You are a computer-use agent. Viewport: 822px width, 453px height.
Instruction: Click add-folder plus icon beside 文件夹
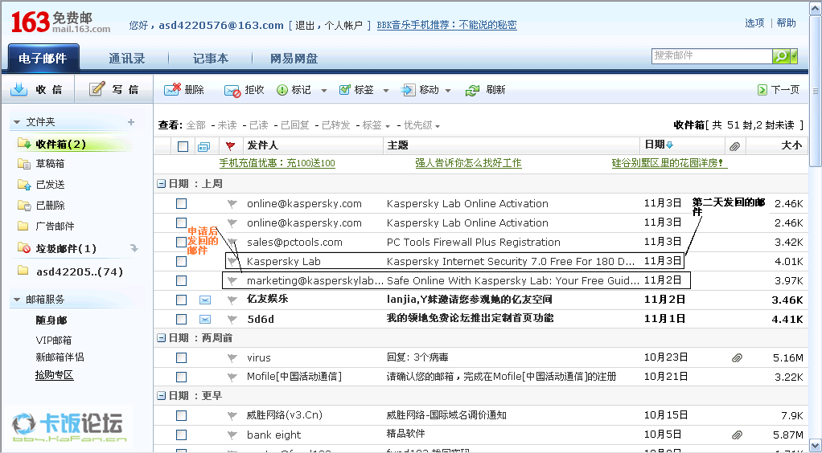click(131, 122)
